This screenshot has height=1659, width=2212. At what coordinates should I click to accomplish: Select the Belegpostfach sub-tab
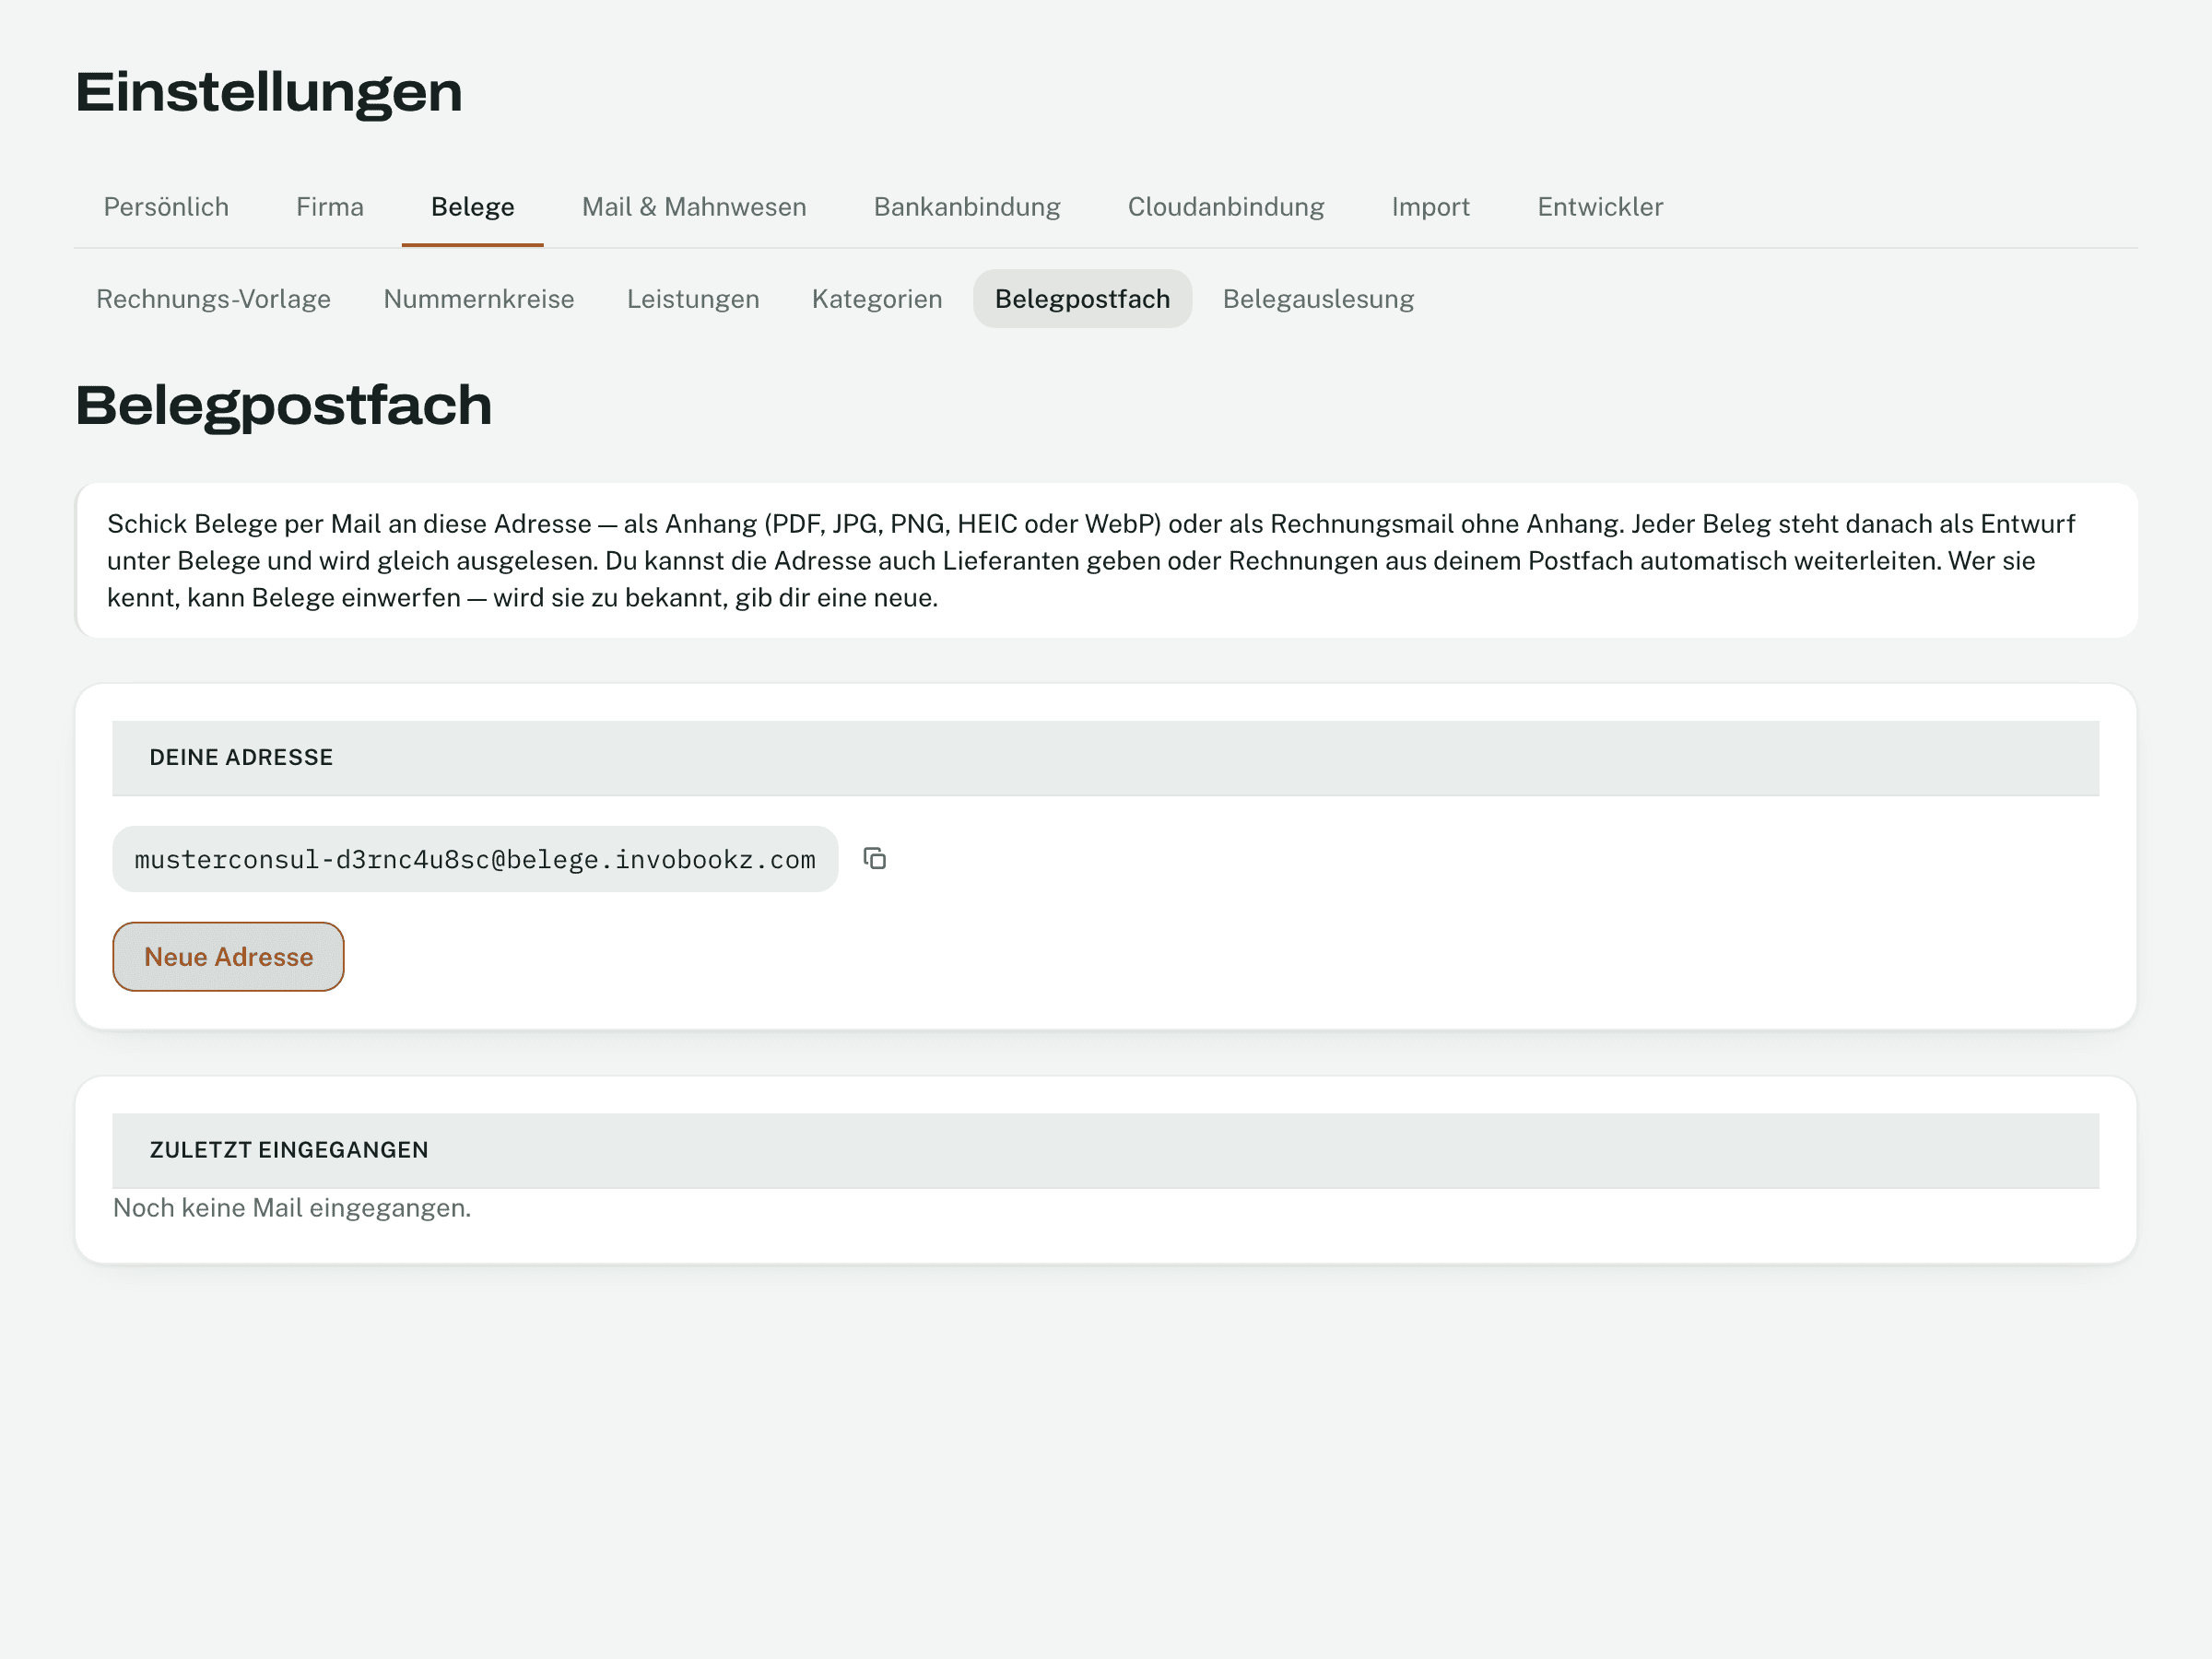pyautogui.click(x=1082, y=299)
